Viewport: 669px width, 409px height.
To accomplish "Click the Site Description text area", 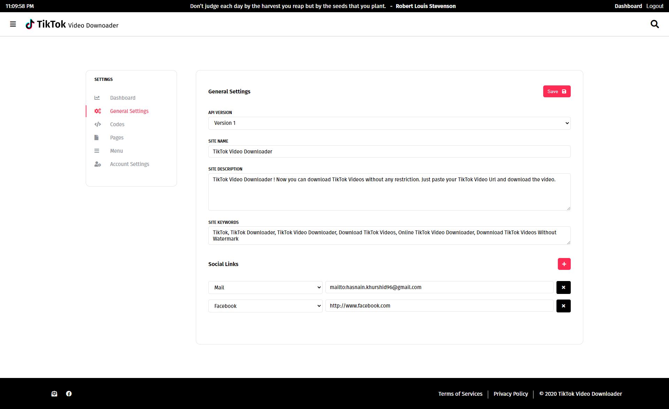I will click(389, 192).
